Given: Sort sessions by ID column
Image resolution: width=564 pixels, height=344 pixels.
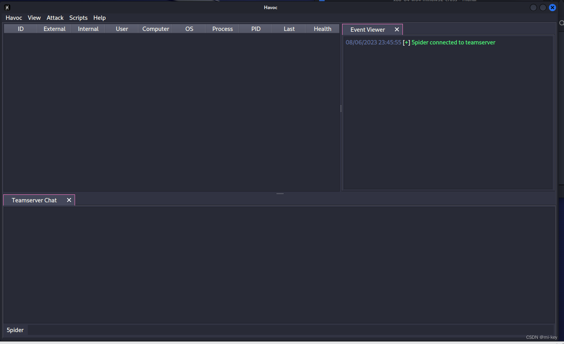Looking at the screenshot, I should [x=21, y=29].
